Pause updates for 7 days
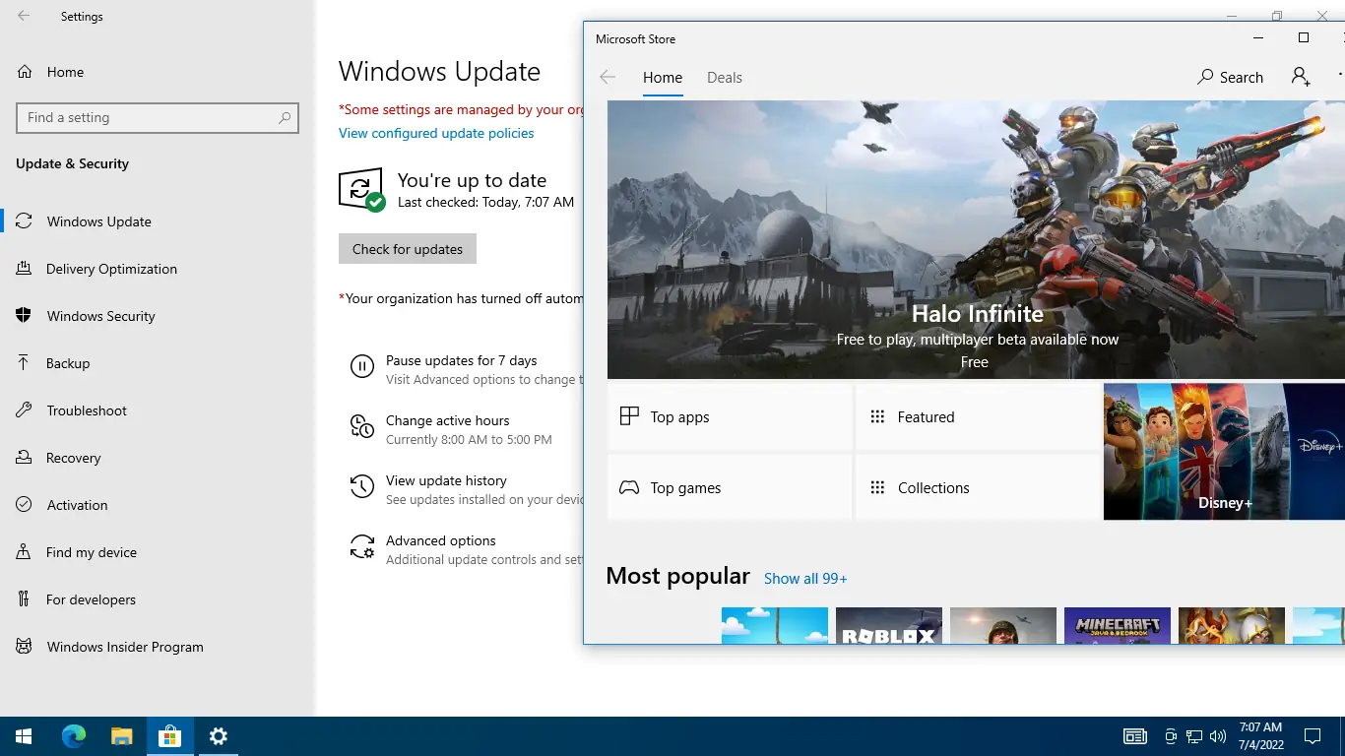 465,369
